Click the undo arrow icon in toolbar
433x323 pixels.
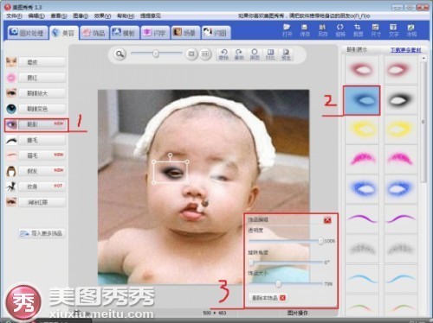tap(223, 54)
